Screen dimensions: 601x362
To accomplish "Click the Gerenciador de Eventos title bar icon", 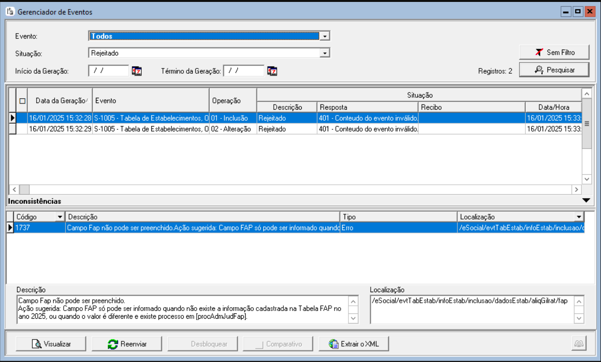I will tap(10, 12).
